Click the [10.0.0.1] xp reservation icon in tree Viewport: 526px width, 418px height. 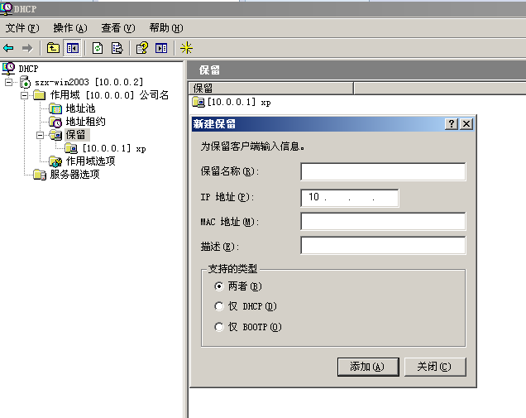tap(71, 148)
